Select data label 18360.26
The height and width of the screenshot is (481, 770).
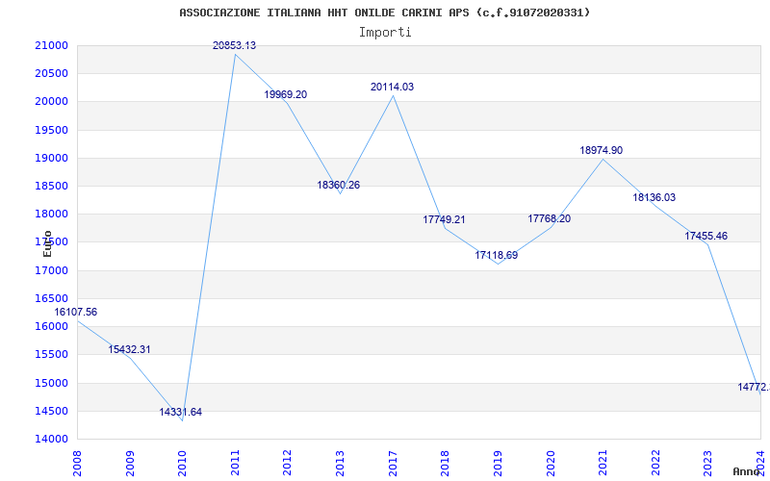tap(339, 185)
